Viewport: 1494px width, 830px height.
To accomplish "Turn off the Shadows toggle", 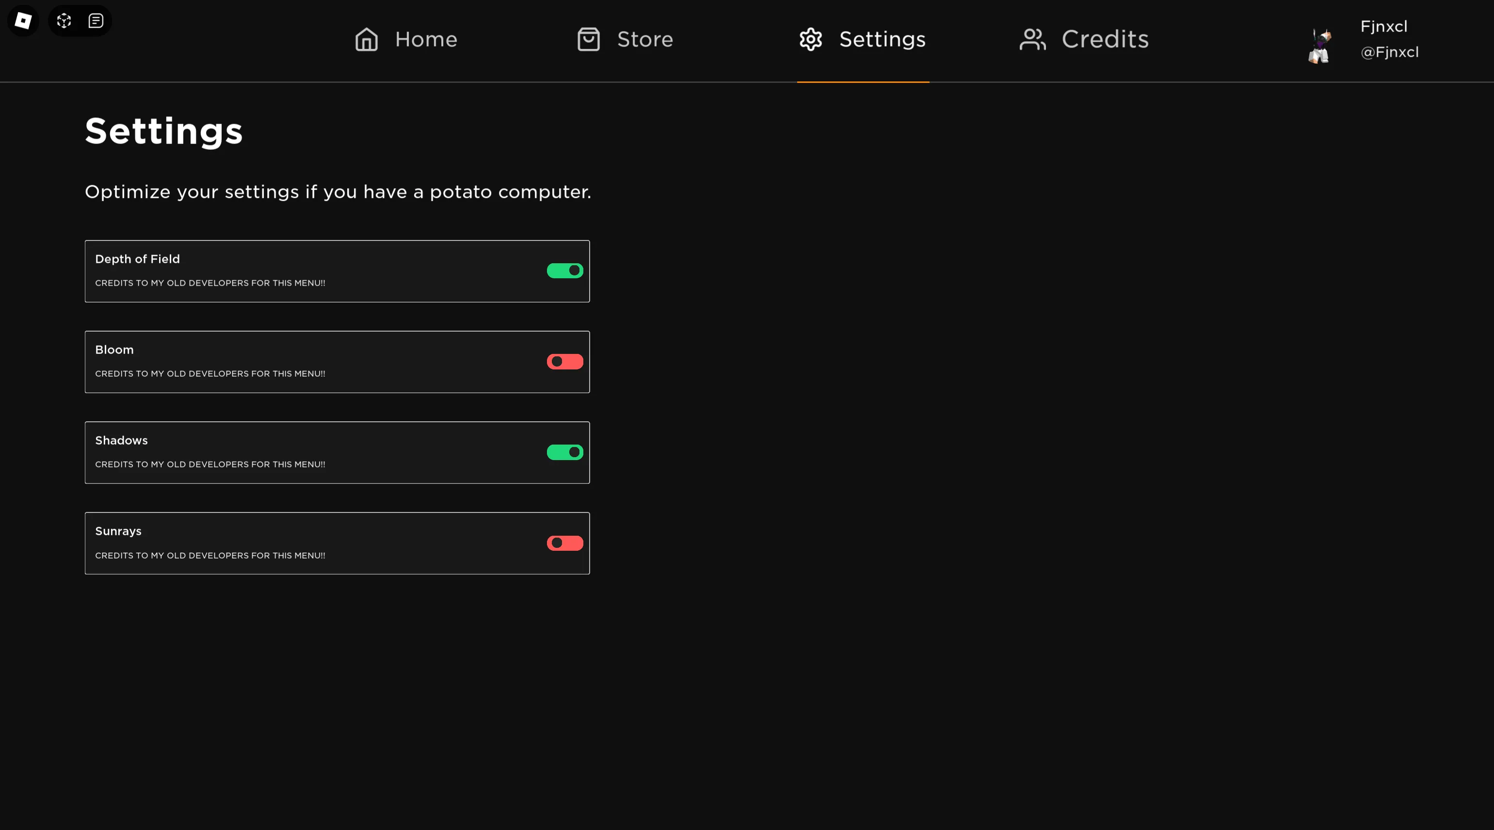I will (565, 452).
